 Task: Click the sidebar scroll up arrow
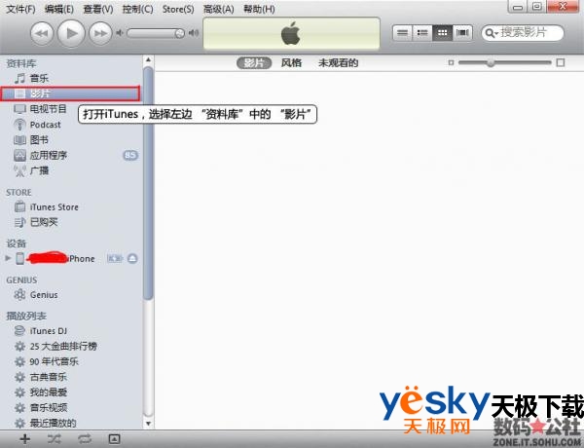coord(148,59)
